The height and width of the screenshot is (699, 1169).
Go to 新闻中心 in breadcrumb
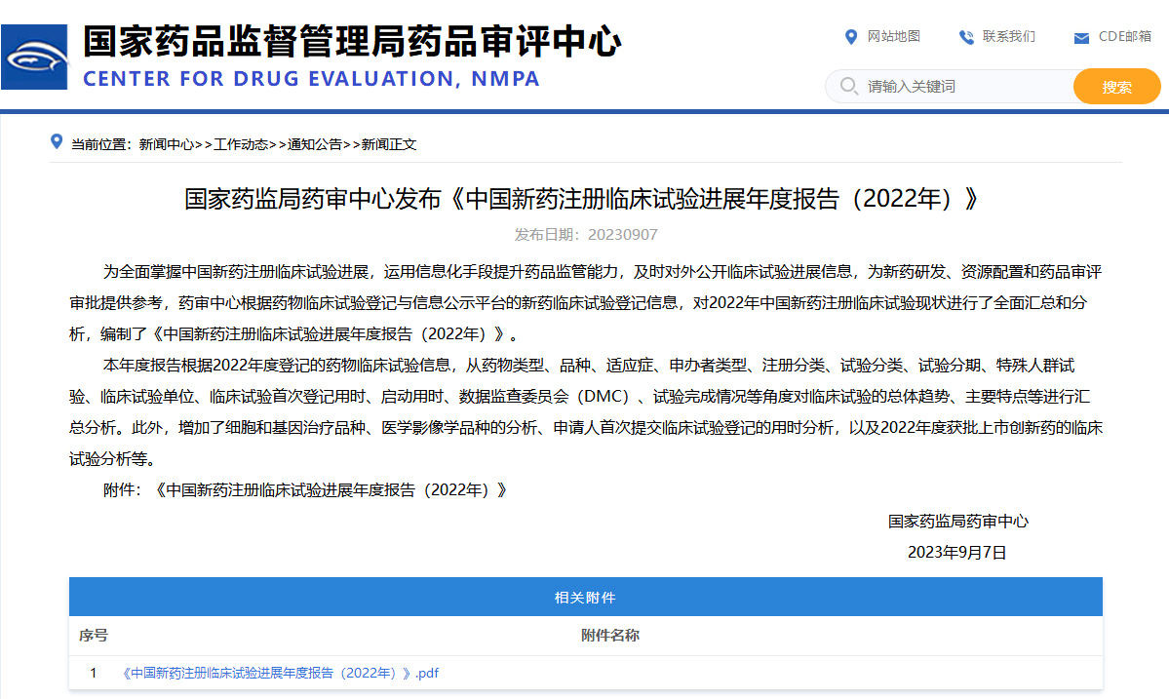(167, 144)
